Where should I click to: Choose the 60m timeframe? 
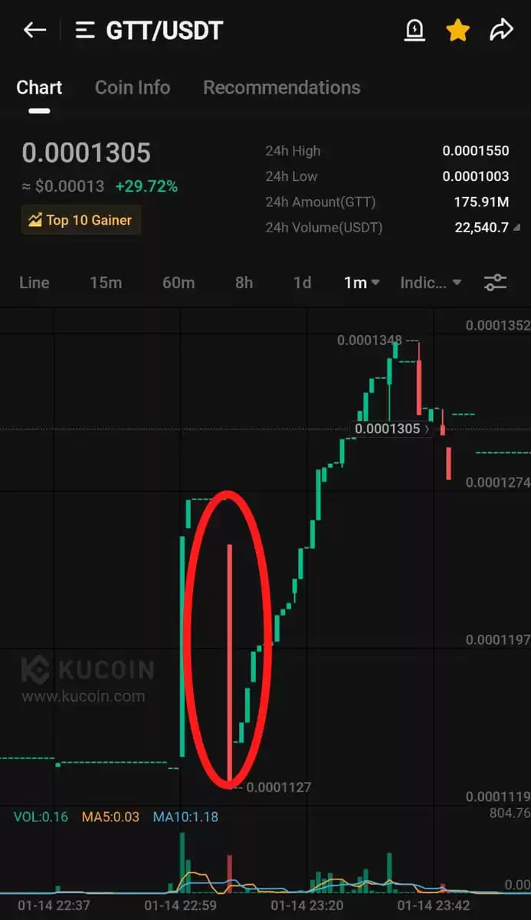tap(179, 282)
